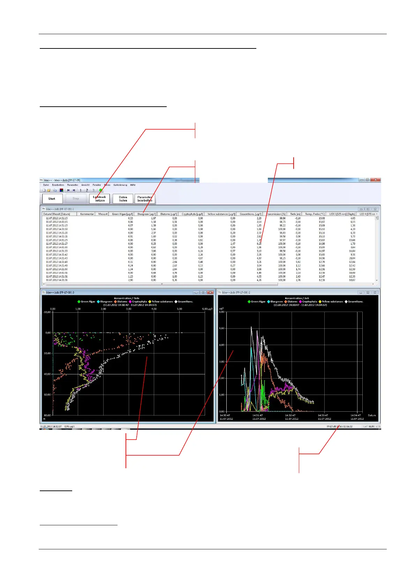
Task: Open the Fenster menu
Action: point(97,185)
